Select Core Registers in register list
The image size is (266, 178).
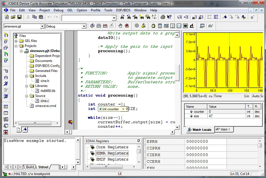point(112,147)
